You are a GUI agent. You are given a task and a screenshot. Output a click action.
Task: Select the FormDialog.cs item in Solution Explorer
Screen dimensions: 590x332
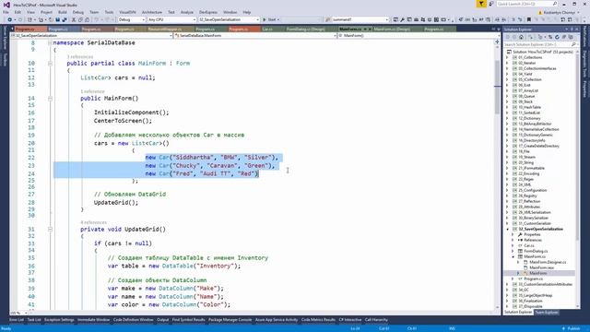536,251
